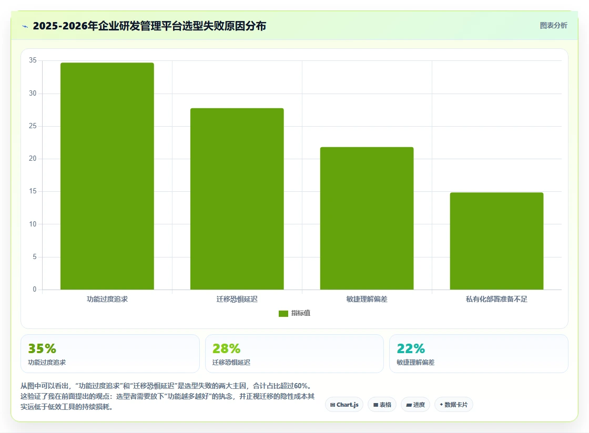589x433 pixels.
Task: Click x-axis label 功能过度追求
Action: [x=107, y=299]
